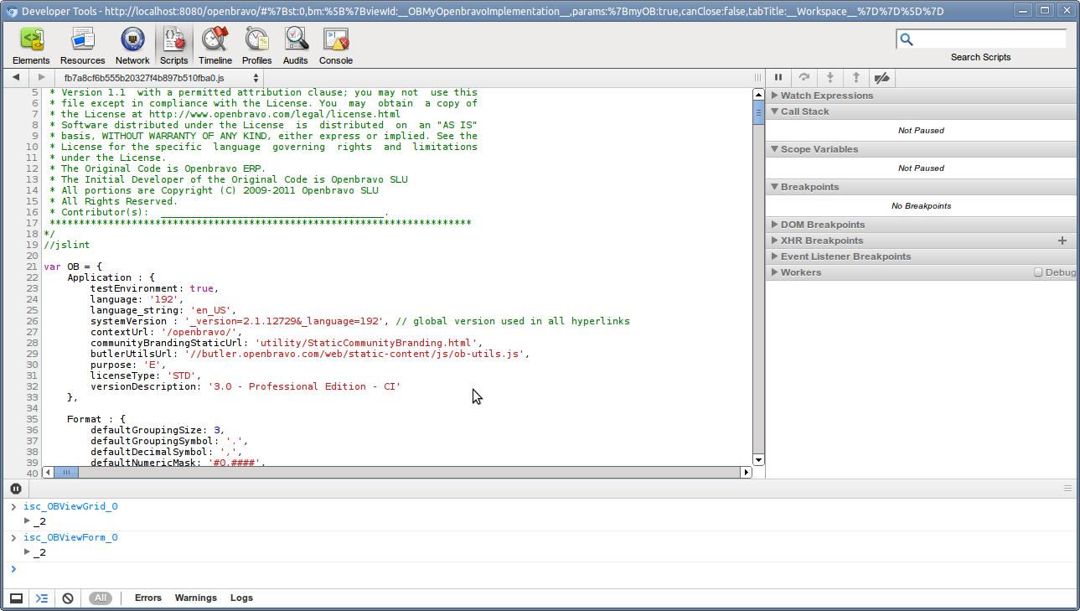Toggle pause on exceptions button
Screen dimensions: 1080x611
click(x=16, y=489)
